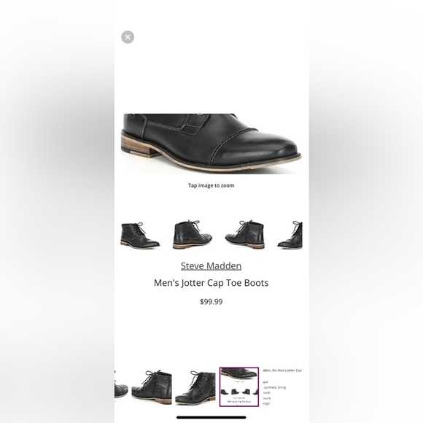Click the 'synthetic lining' text in description preview
This screenshot has width=423, height=423.
tap(275, 387)
